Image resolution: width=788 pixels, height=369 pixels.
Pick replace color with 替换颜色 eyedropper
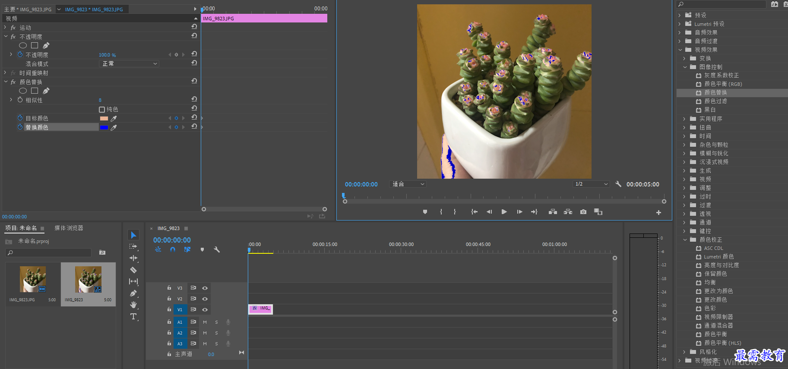pos(114,127)
